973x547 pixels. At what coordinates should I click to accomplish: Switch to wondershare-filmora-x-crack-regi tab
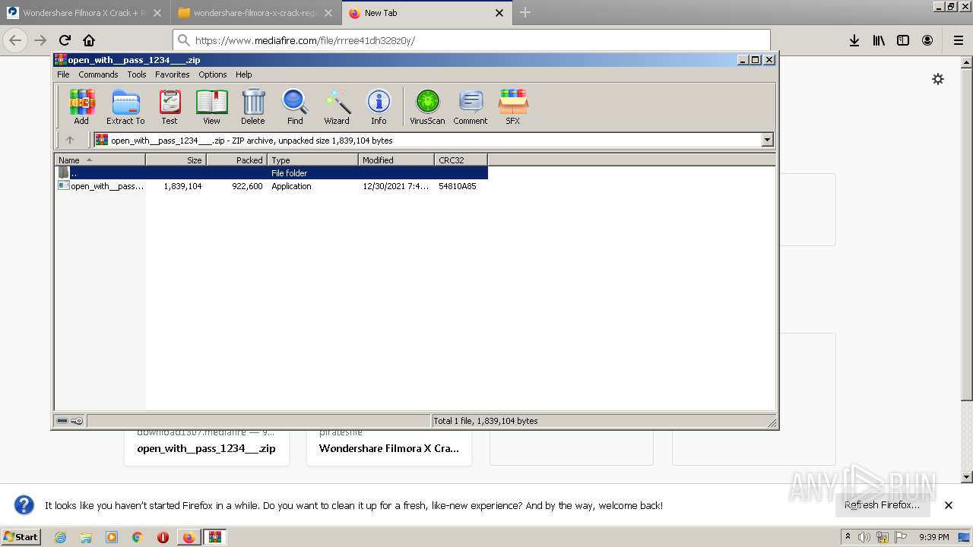coord(255,13)
